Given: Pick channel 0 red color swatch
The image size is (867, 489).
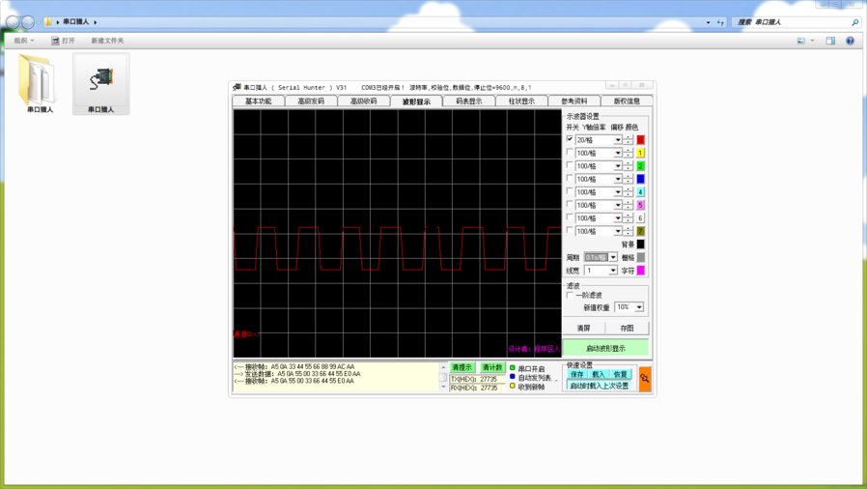Looking at the screenshot, I should coord(640,140).
